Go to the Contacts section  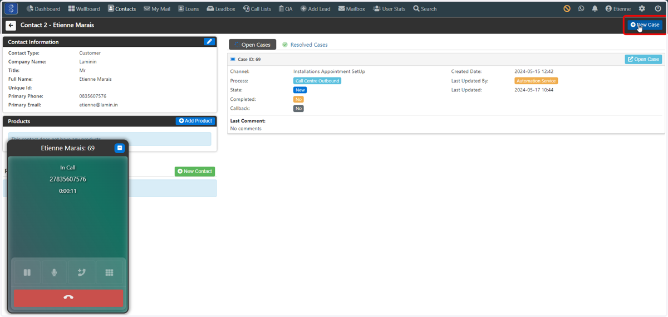(122, 9)
